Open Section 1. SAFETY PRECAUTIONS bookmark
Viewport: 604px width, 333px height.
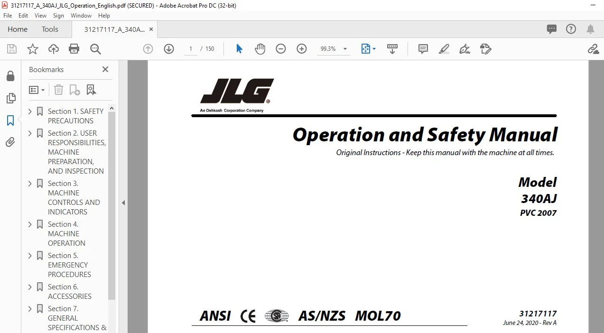(75, 116)
